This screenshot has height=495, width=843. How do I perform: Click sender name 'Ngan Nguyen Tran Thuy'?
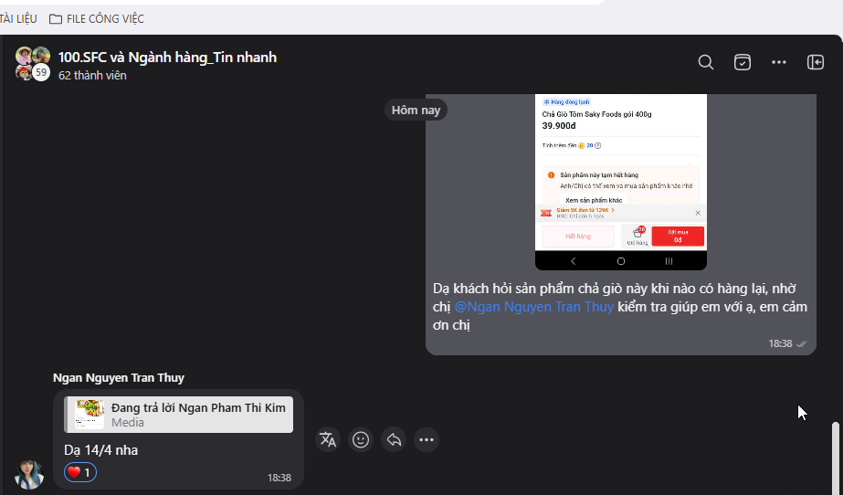pyautogui.click(x=119, y=378)
